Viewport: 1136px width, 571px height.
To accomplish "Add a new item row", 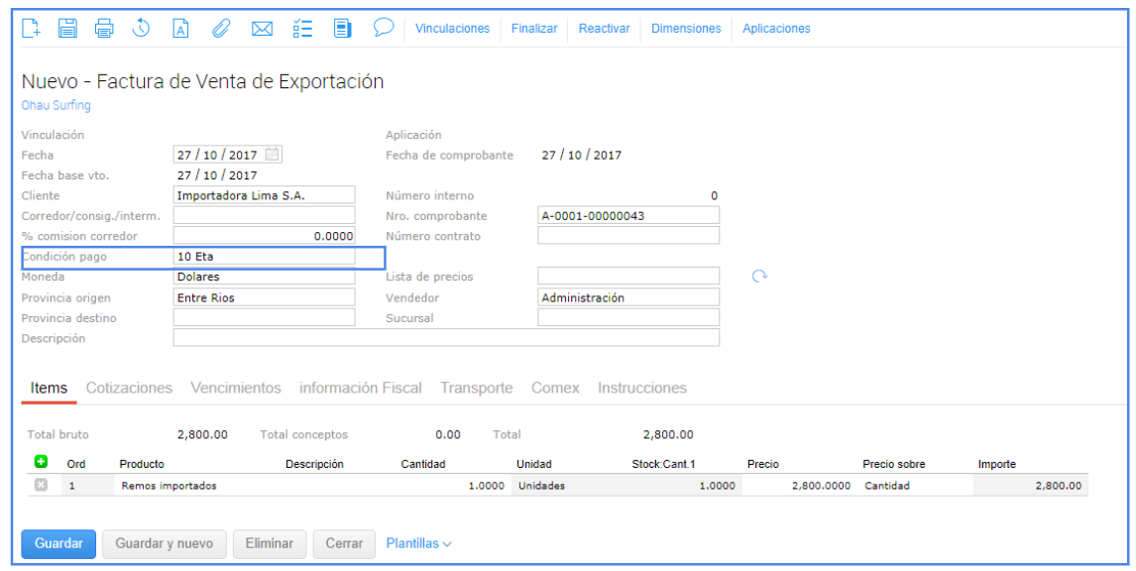I will 41,463.
